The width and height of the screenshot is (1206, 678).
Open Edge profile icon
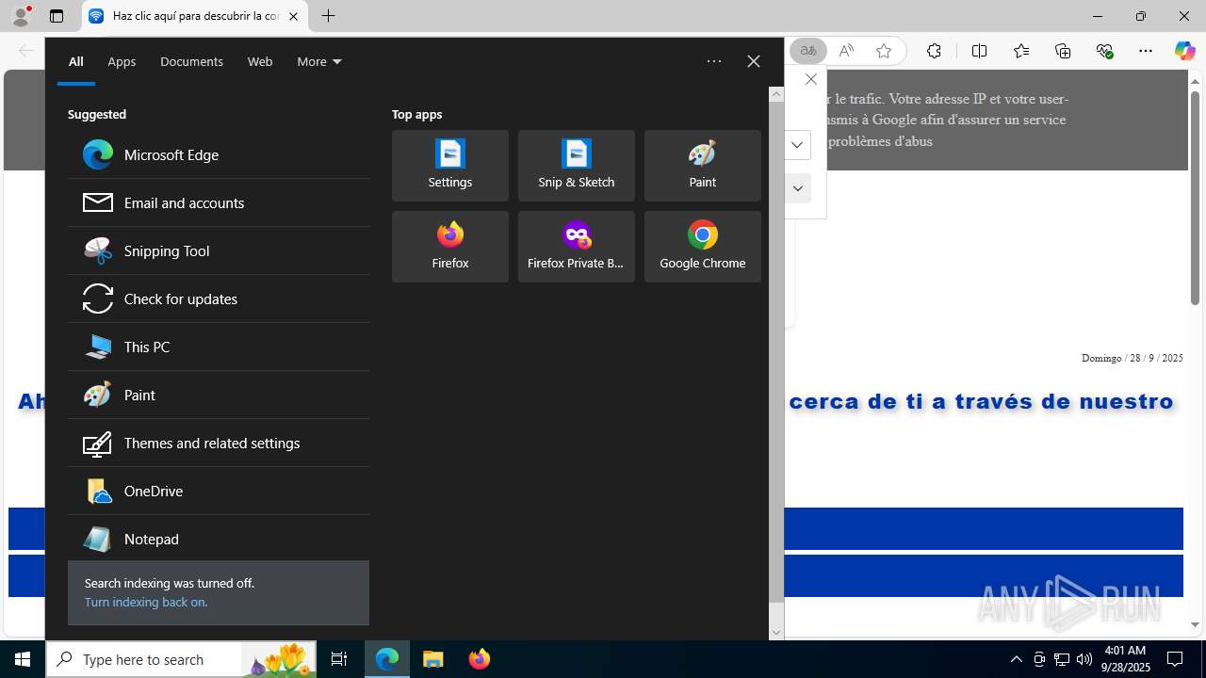coord(21,16)
